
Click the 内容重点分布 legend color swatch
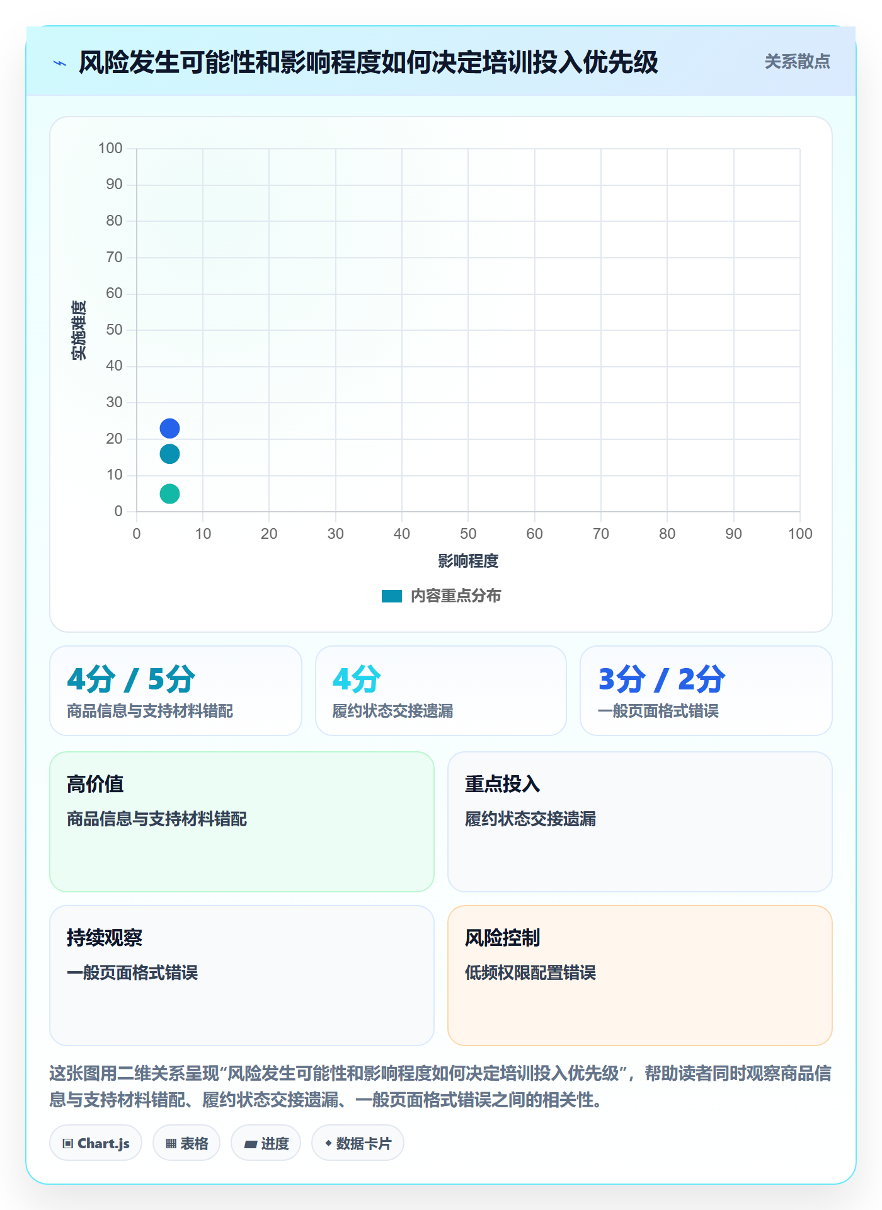pyautogui.click(x=391, y=596)
